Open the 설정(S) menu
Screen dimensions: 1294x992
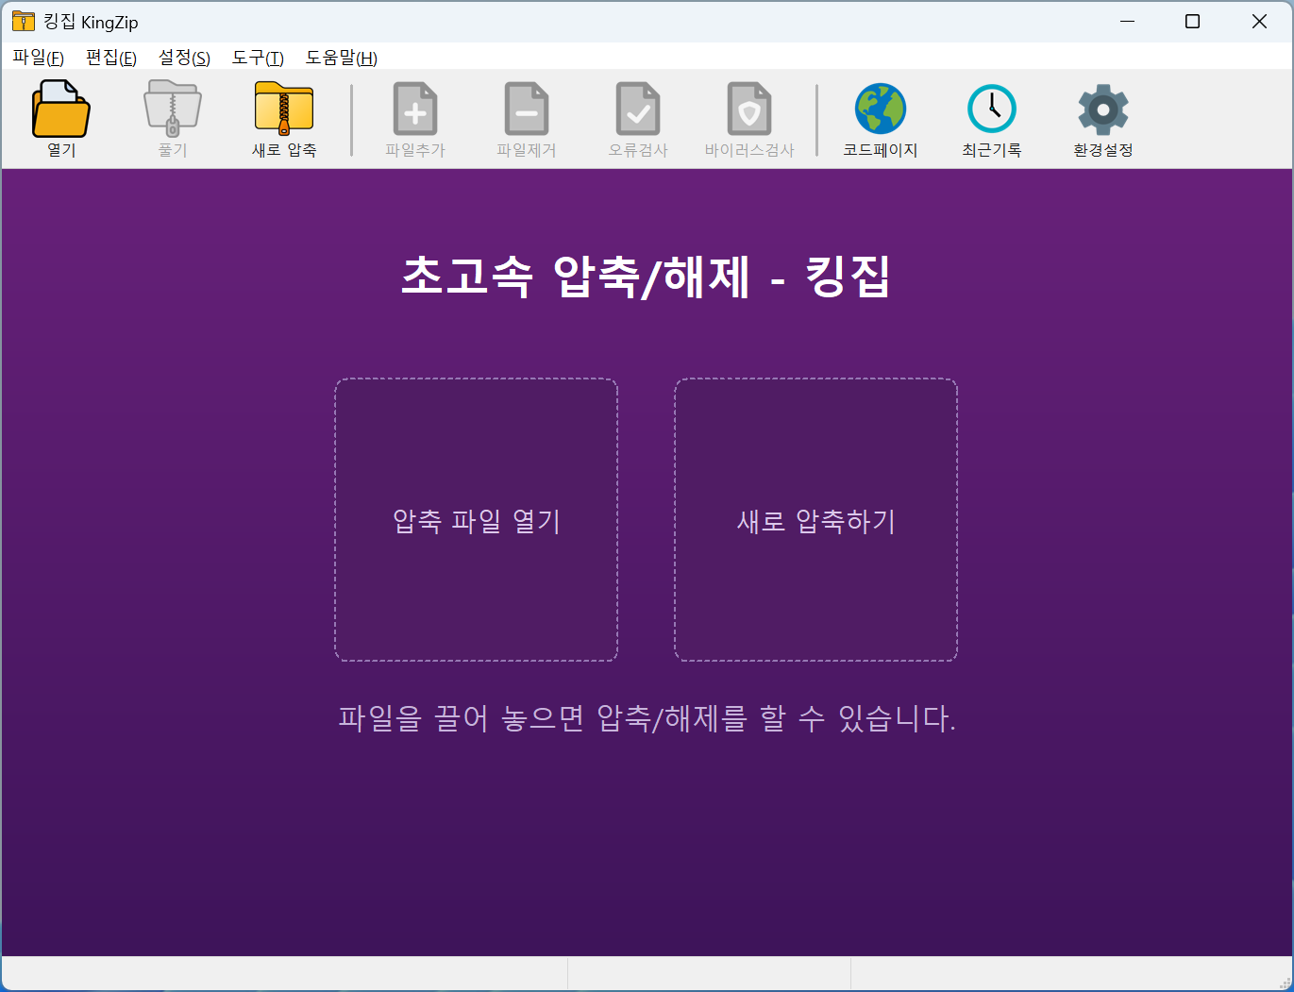[x=184, y=58]
